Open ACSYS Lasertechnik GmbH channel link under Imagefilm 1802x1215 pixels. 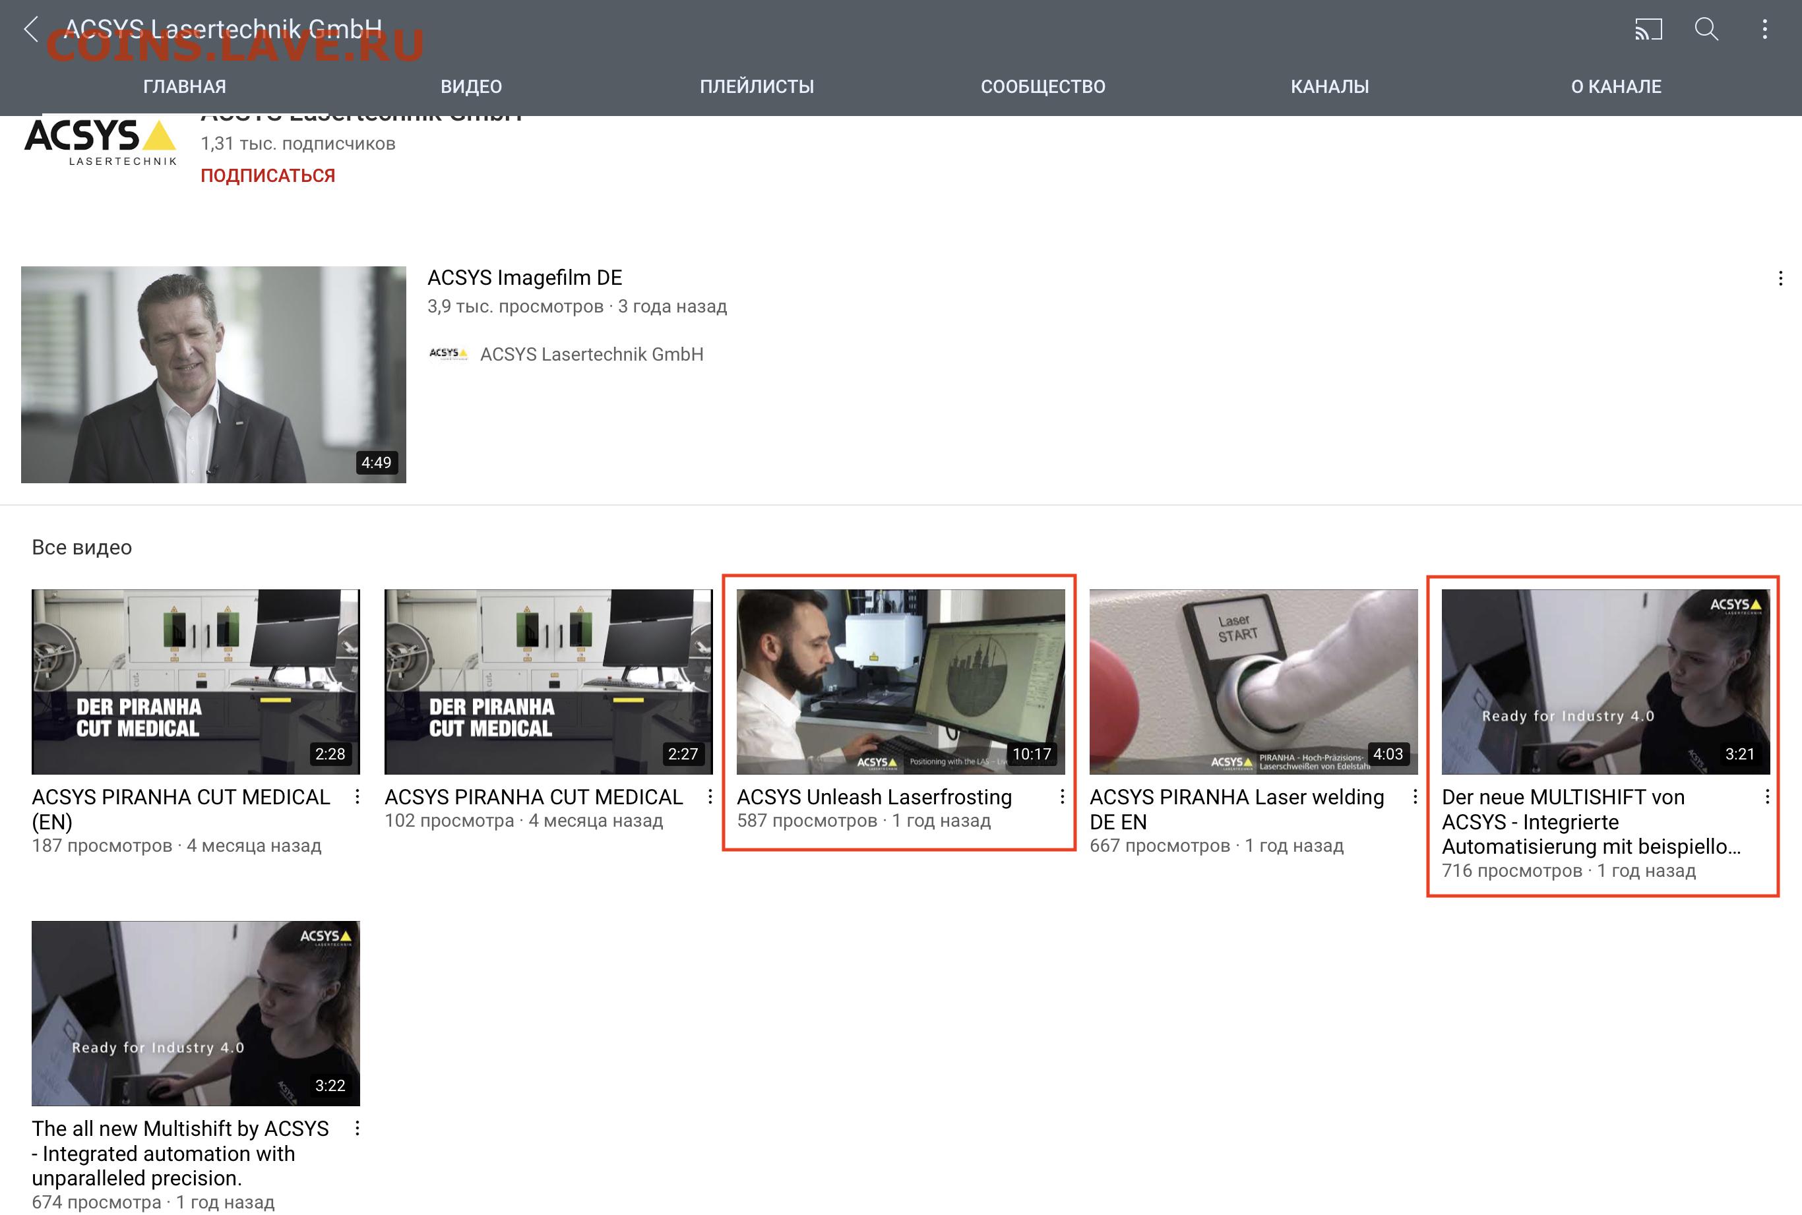point(592,354)
